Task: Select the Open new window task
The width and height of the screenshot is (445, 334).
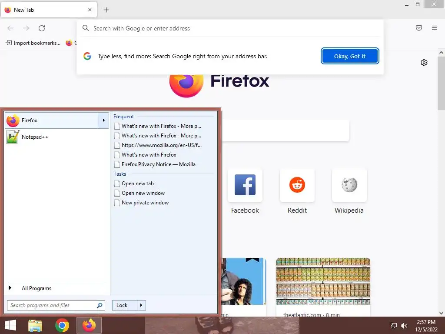Action: pyautogui.click(x=139, y=193)
